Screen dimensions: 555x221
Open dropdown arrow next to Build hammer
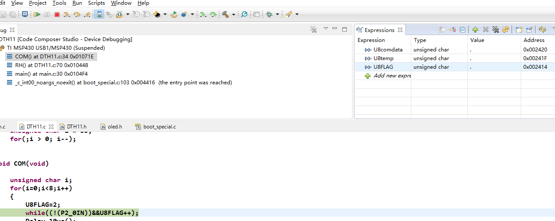pyautogui.click(x=233, y=14)
